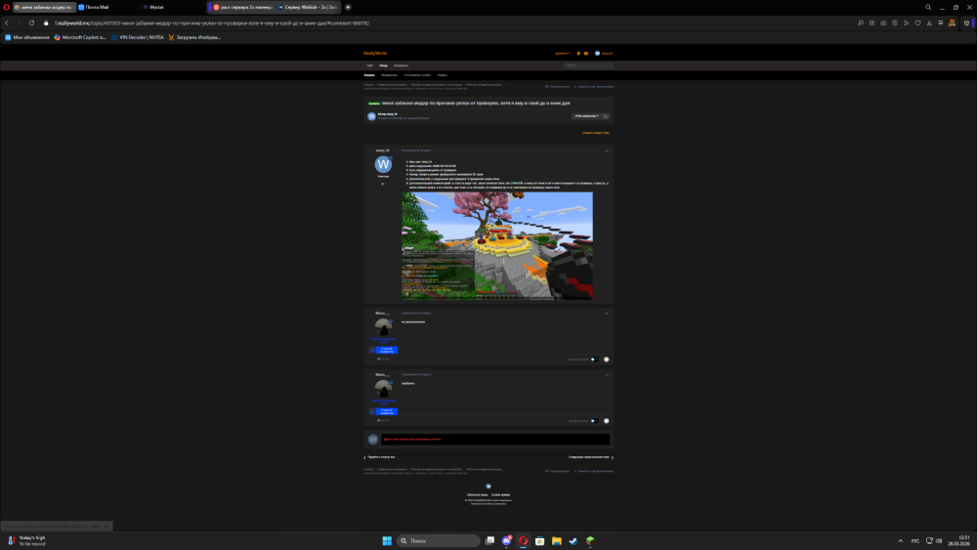This screenshot has width=977, height=550.
Task: Open the Microsoft Copilot bookmark
Action: tap(80, 37)
